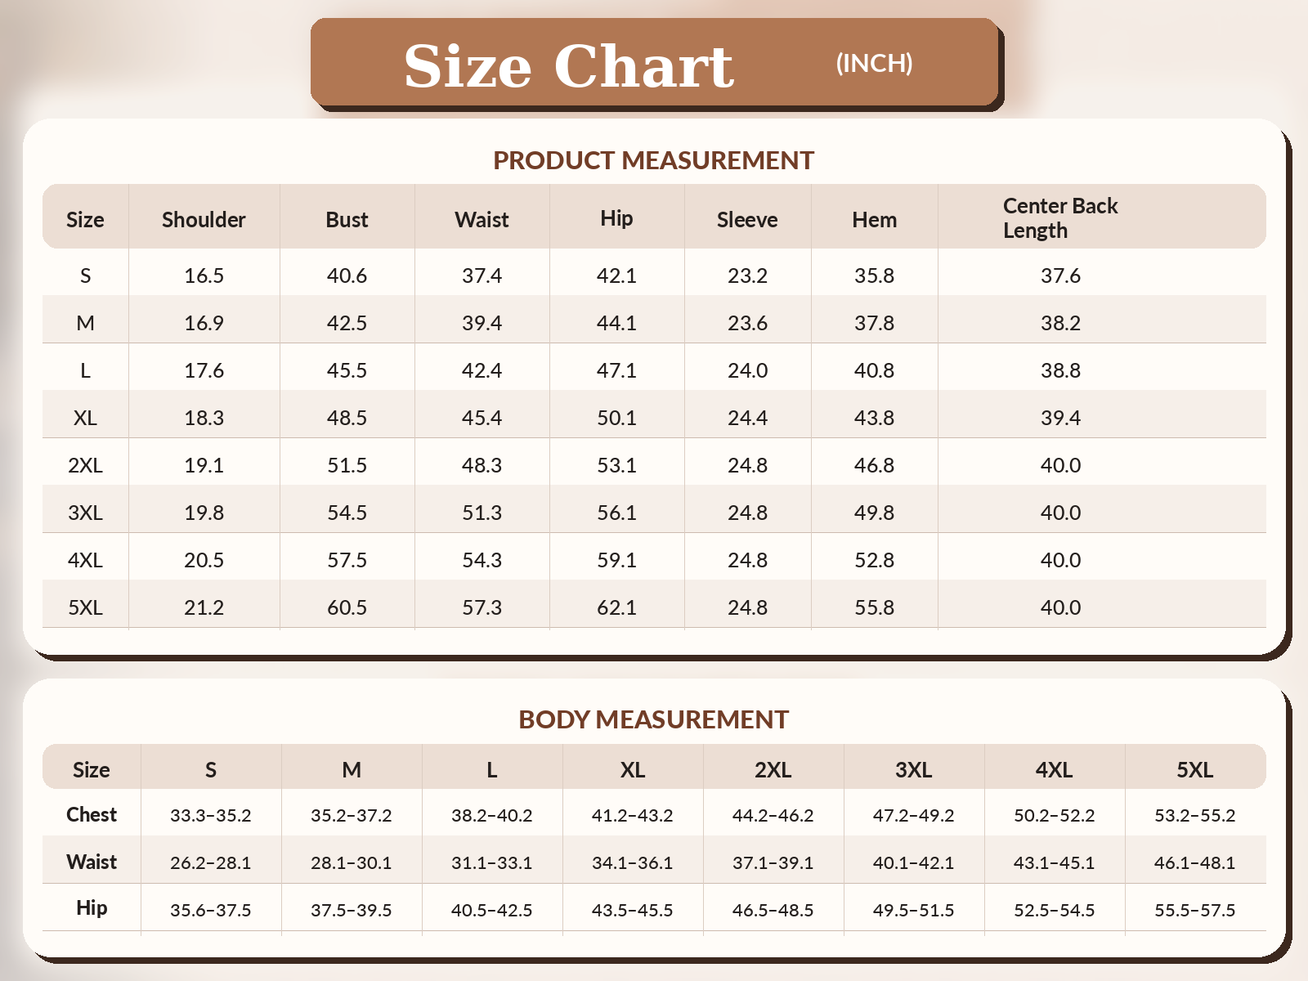The image size is (1308, 981).
Task: Click the Hem column header
Action: [874, 220]
